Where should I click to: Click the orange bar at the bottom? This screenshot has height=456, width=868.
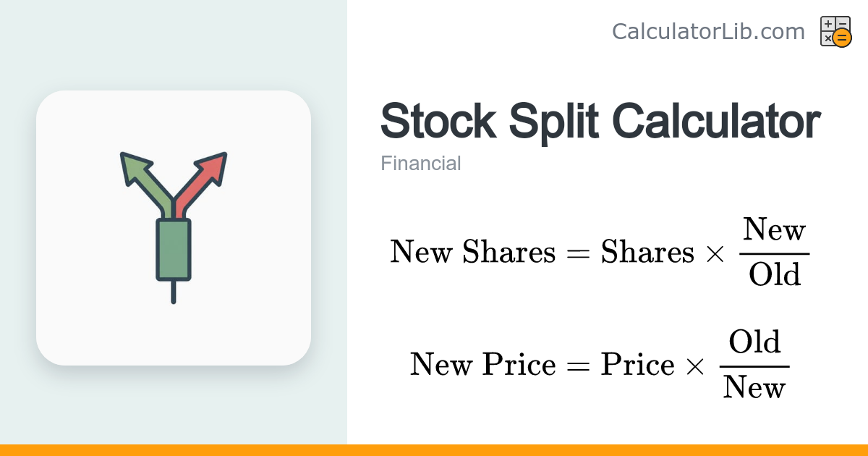tap(434, 450)
